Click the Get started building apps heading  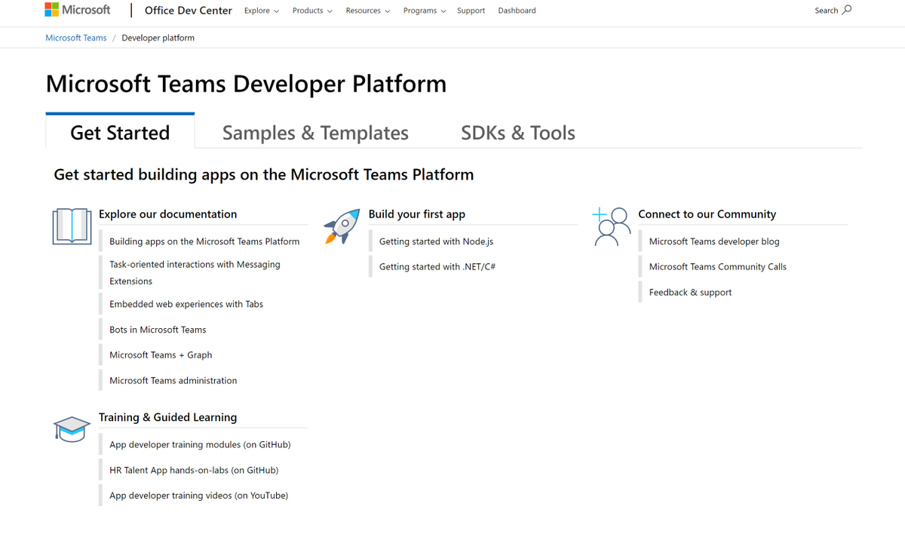(x=264, y=175)
